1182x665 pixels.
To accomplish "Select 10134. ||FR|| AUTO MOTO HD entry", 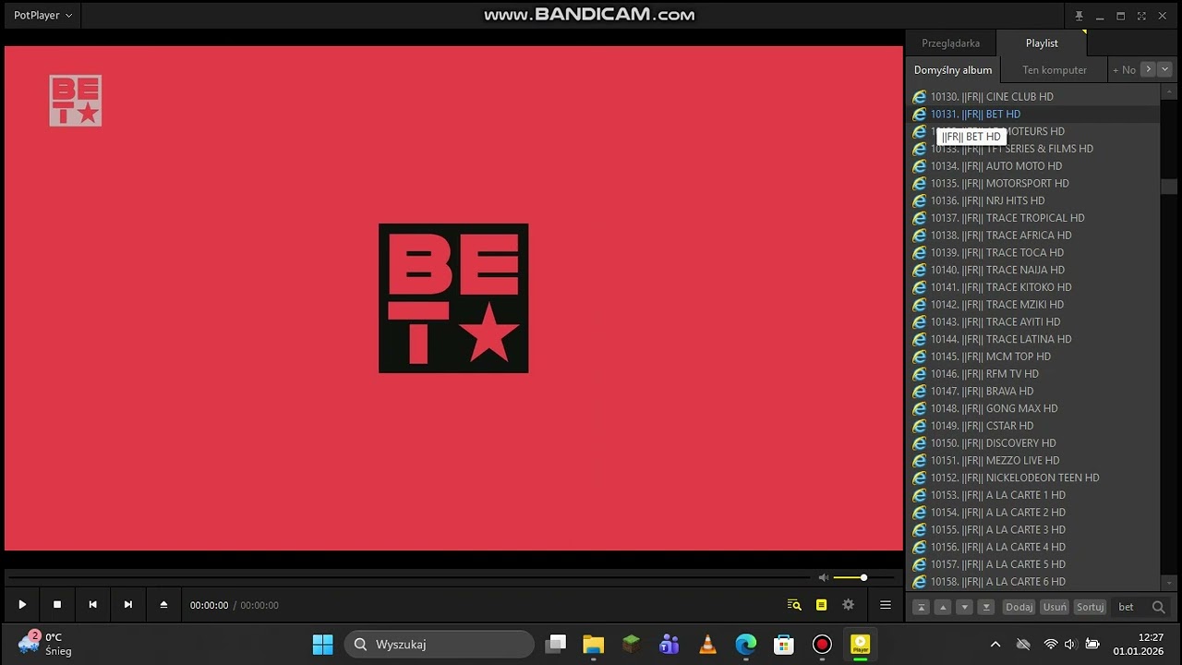I will tap(1032, 166).
